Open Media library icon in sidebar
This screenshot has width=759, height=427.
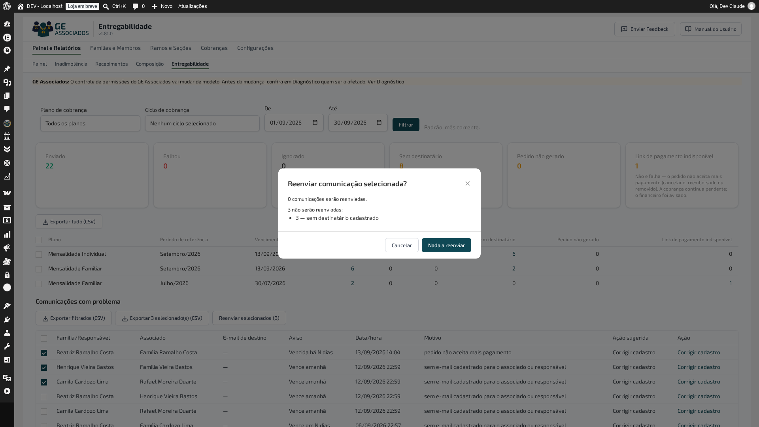click(7, 82)
